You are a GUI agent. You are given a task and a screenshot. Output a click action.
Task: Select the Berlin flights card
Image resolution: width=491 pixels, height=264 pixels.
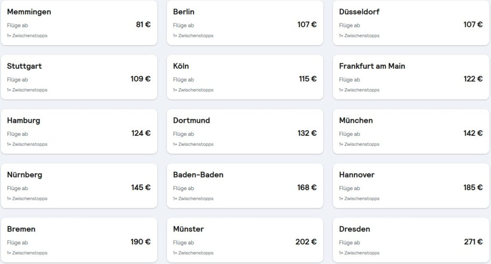(x=245, y=23)
